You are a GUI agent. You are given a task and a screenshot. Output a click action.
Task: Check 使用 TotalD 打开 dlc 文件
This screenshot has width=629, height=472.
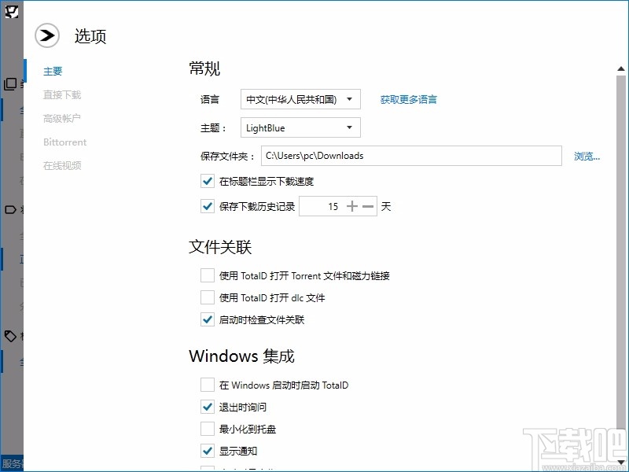207,297
